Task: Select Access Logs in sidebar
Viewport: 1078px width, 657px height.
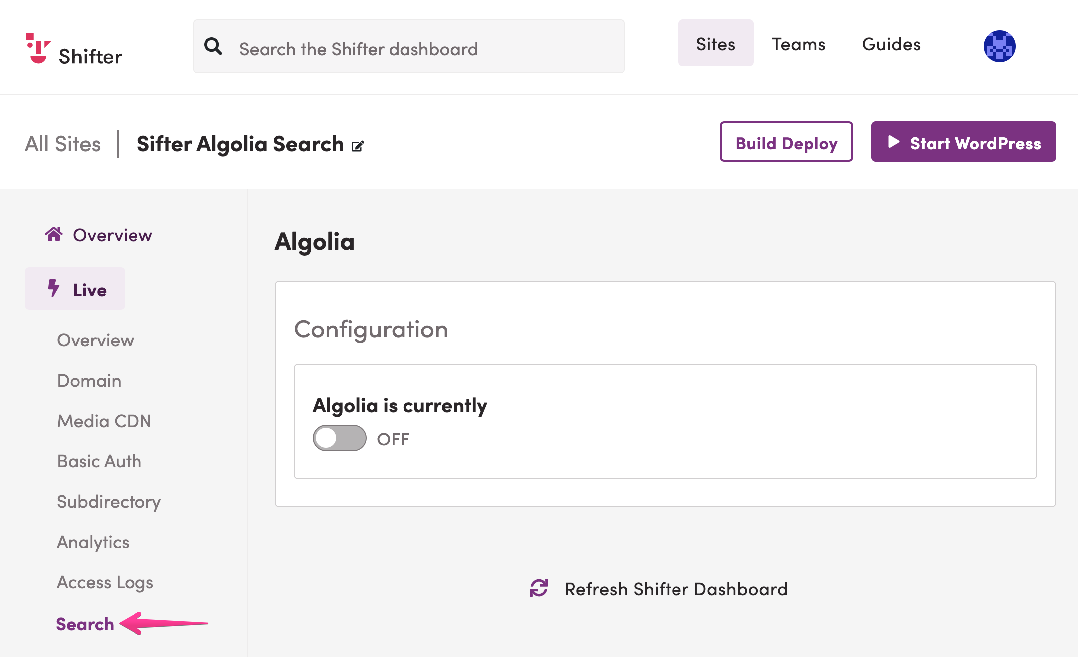Action: click(x=105, y=582)
